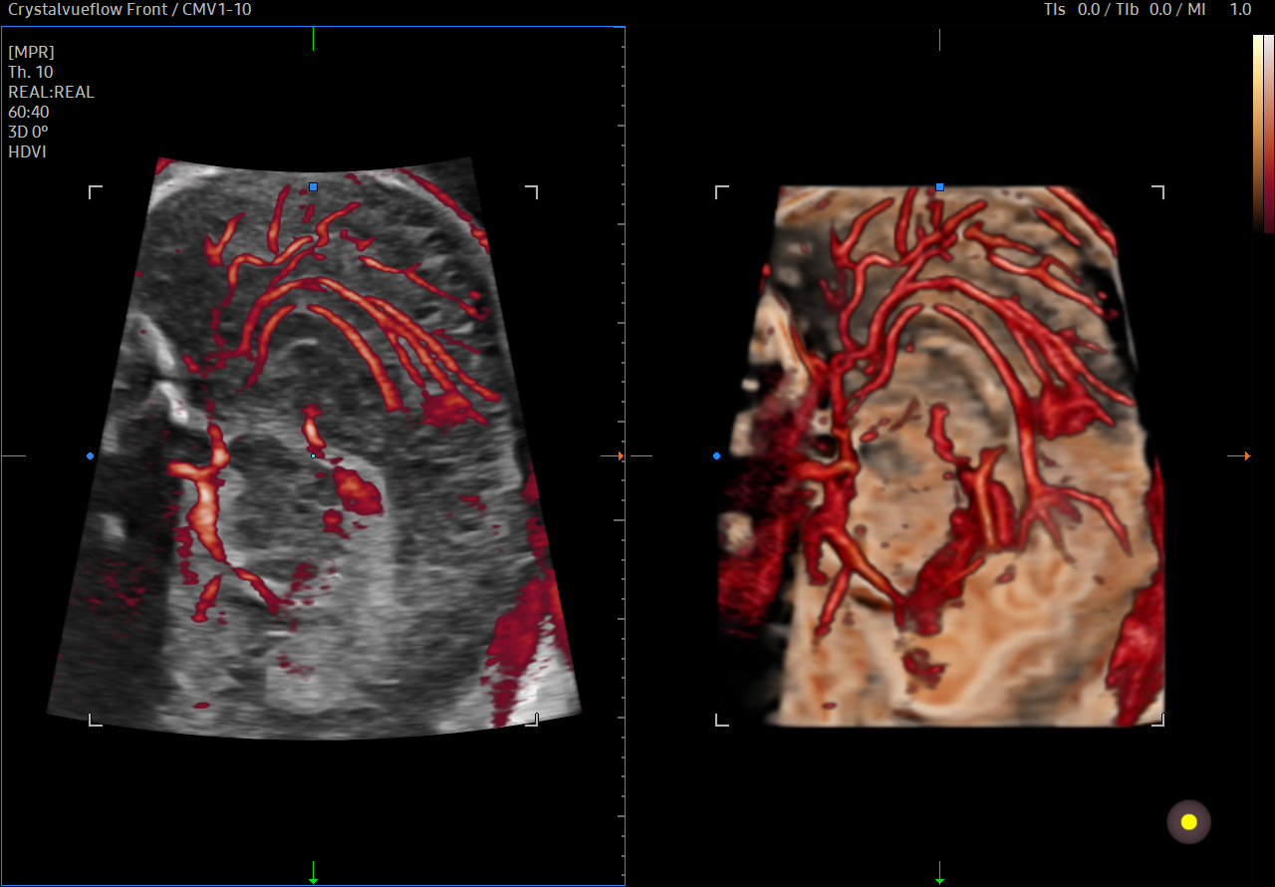Click the REAL:REAL label

[51, 92]
